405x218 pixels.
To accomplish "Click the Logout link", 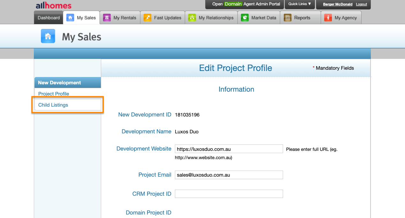I will (361, 4).
